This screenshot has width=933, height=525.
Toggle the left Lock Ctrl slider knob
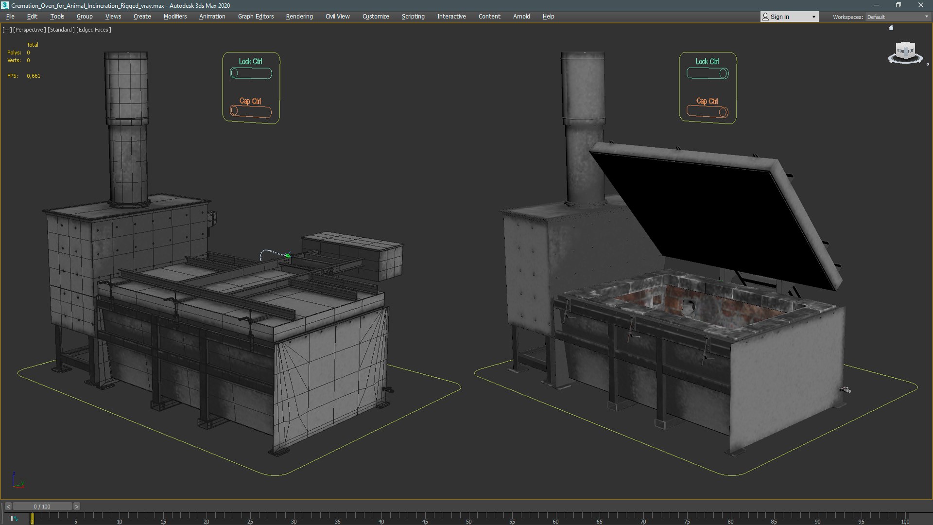point(235,73)
